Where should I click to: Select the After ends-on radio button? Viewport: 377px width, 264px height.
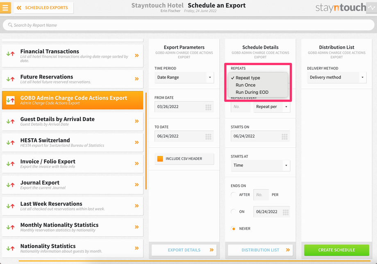click(x=233, y=194)
